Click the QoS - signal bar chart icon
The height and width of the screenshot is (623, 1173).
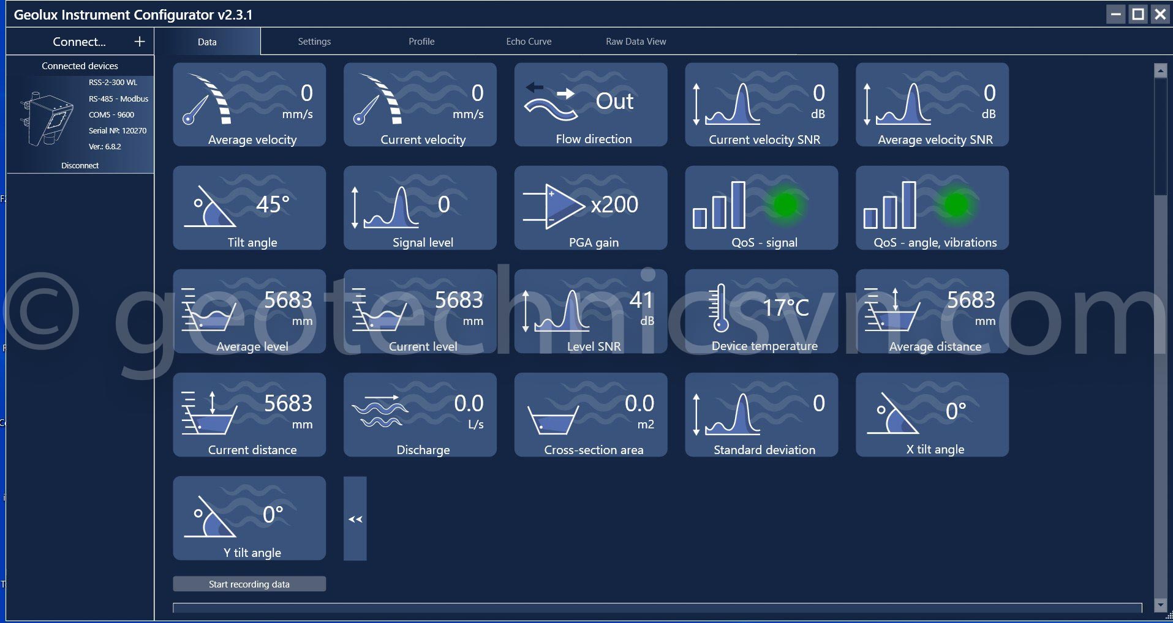(x=719, y=206)
